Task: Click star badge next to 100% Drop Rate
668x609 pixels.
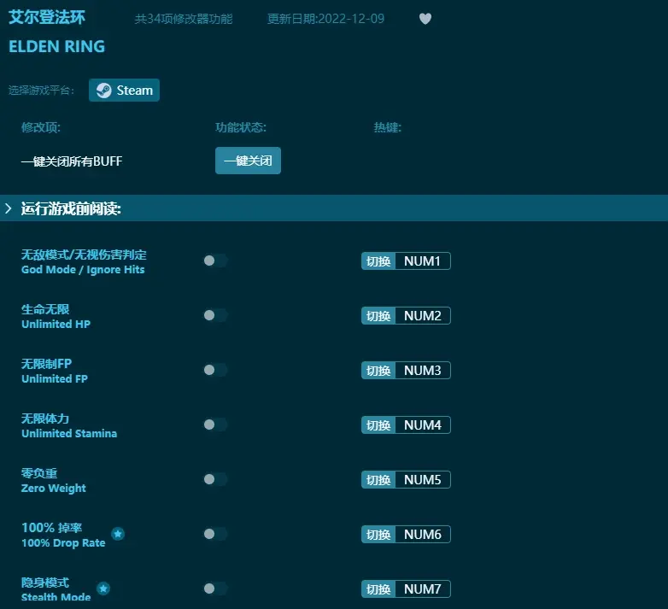Action: click(x=118, y=534)
